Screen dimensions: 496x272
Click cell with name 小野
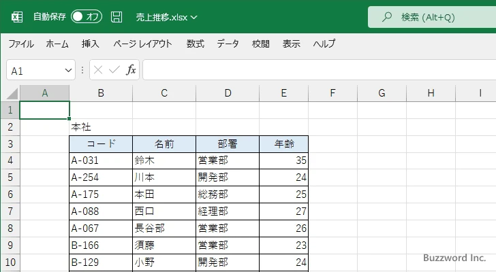164,262
